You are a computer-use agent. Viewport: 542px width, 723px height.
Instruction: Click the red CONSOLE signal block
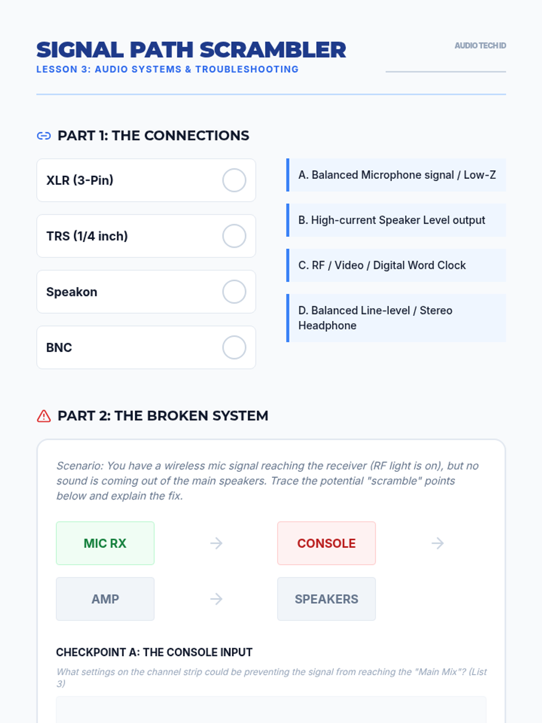click(327, 543)
